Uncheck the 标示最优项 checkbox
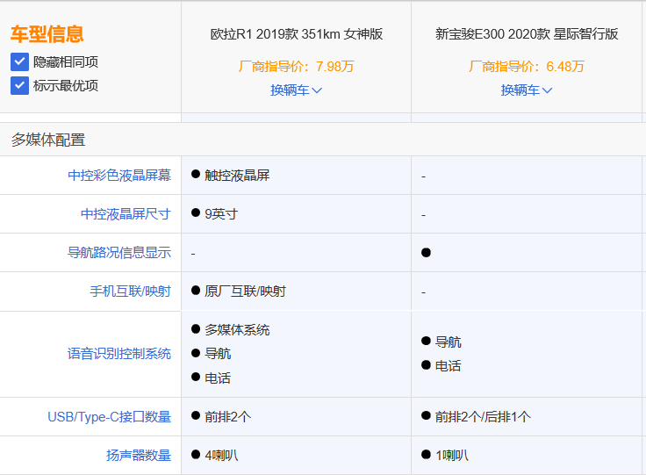The image size is (646, 475). (x=19, y=85)
